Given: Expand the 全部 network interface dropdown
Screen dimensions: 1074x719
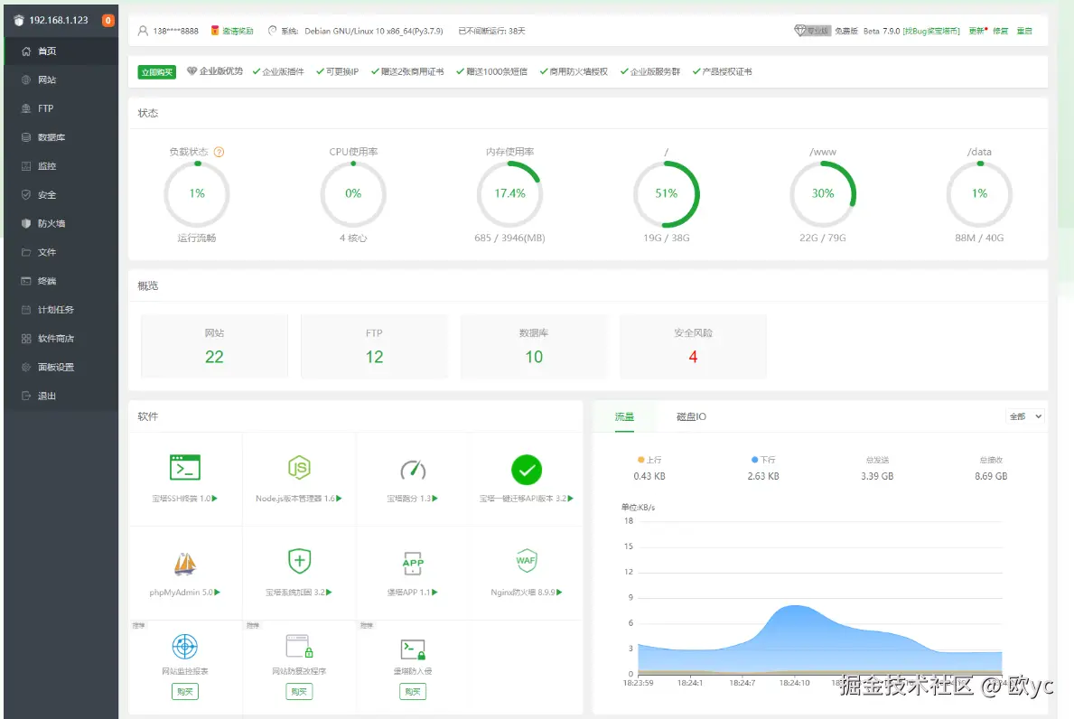Looking at the screenshot, I should coord(1025,416).
